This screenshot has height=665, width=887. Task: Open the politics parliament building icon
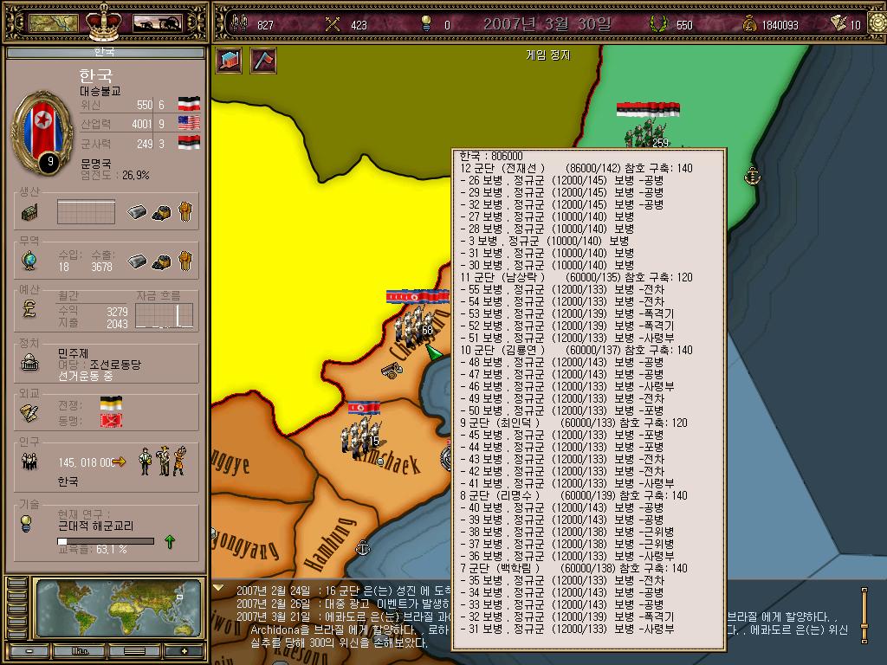pos(29,363)
